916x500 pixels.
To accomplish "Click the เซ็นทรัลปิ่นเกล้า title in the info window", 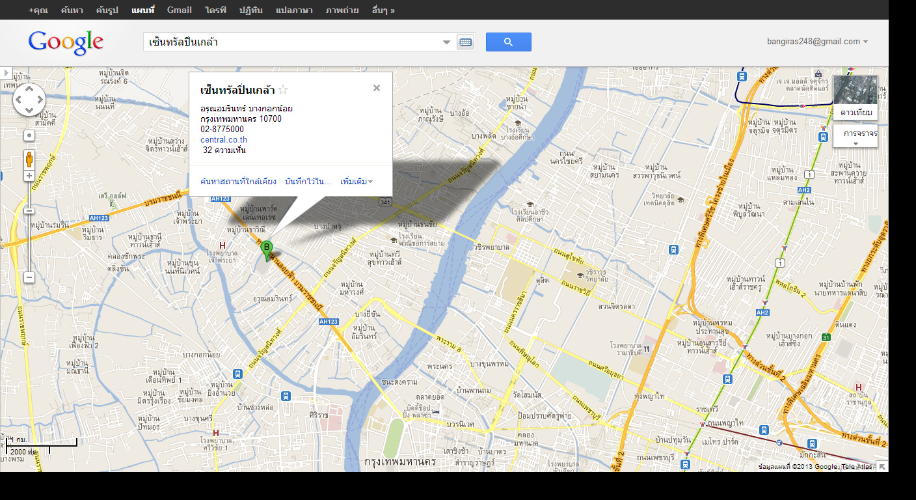I will point(238,90).
